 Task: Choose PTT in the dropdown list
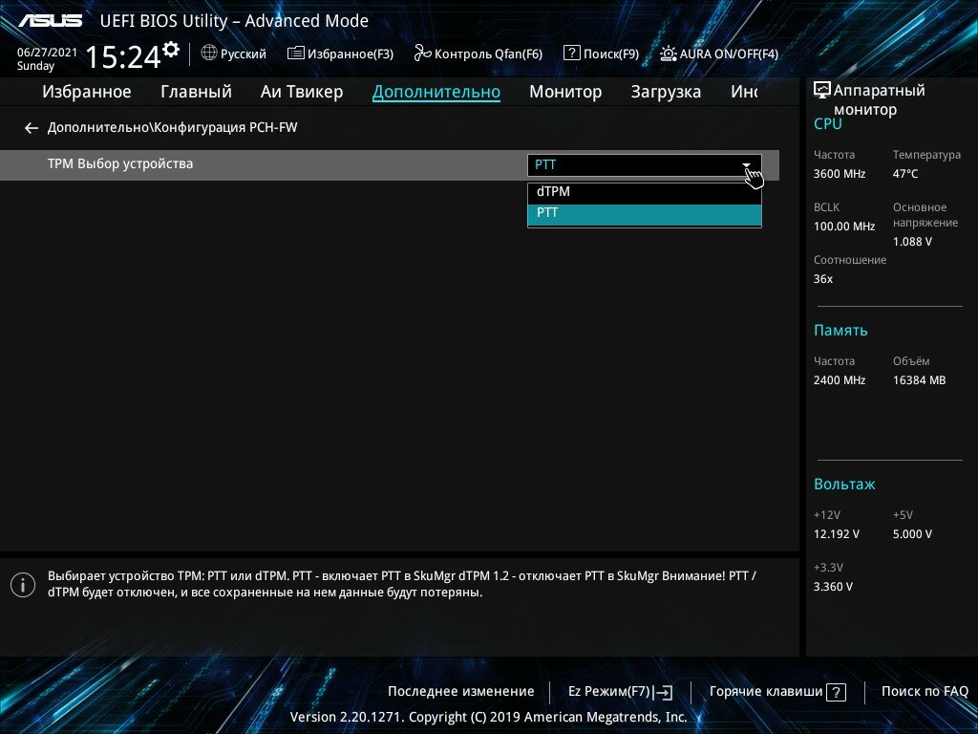click(x=645, y=213)
